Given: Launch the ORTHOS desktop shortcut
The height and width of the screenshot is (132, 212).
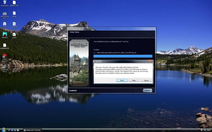Looking at the screenshot, I should coord(5,35).
